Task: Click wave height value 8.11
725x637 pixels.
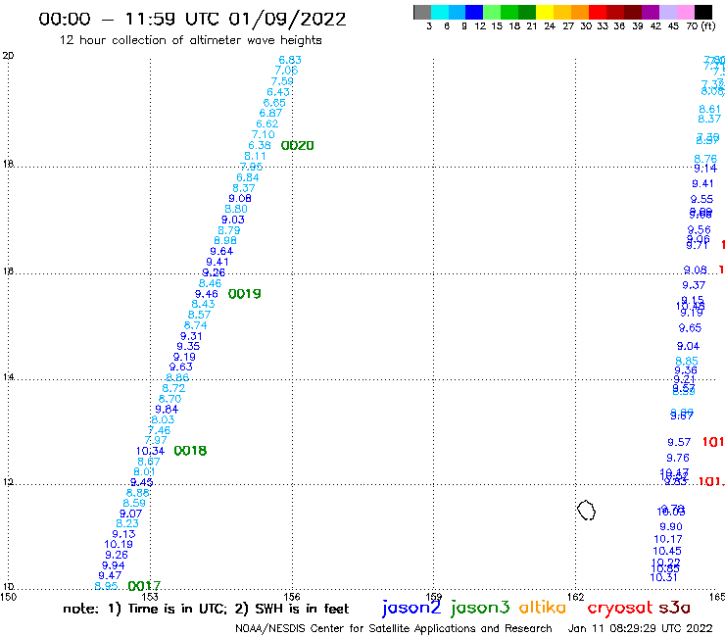Action: click(x=256, y=157)
